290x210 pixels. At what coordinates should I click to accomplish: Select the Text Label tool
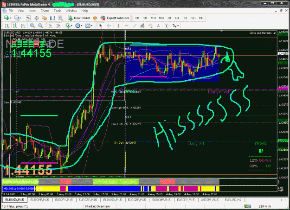166,25
